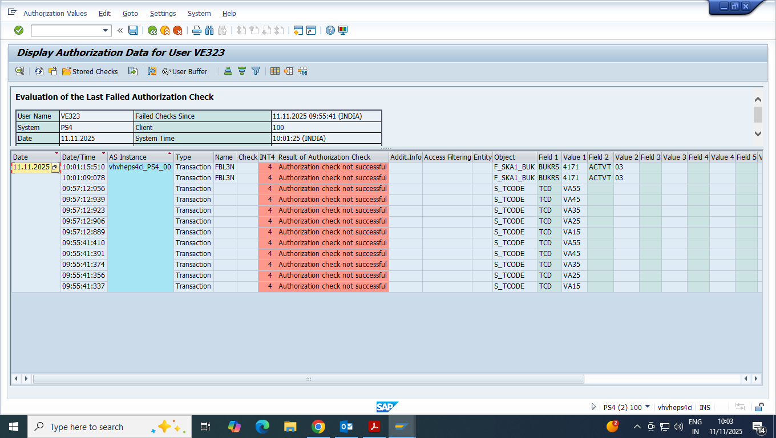Open the Settings menu
This screenshot has width=776, height=438.
click(163, 13)
